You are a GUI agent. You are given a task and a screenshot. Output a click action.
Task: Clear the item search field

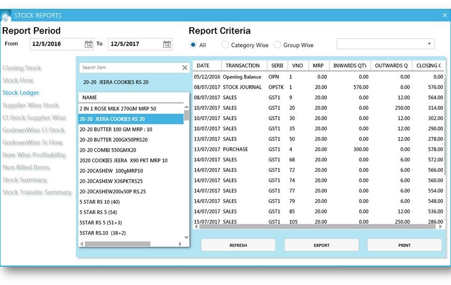(x=184, y=67)
